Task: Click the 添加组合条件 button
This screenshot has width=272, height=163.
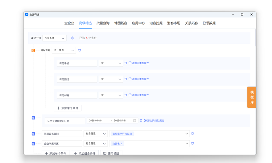Action: click(85, 153)
